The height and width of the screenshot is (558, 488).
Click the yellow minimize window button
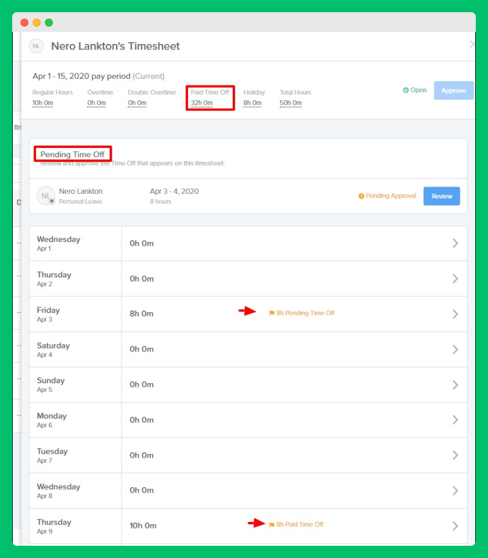[x=37, y=23]
